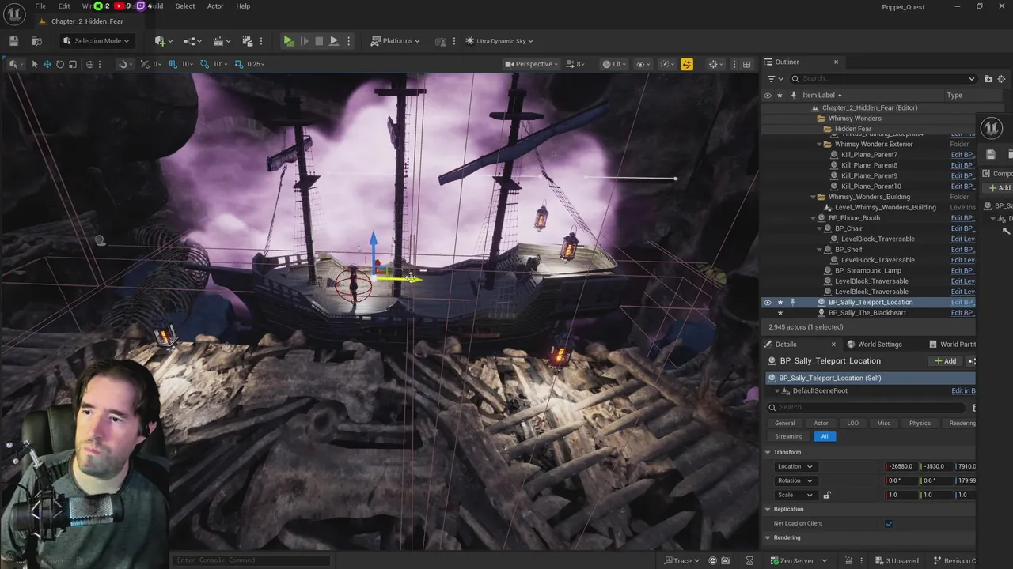Open the Blueprints toolbar icon
The width and height of the screenshot is (1013, 569).
point(191,41)
